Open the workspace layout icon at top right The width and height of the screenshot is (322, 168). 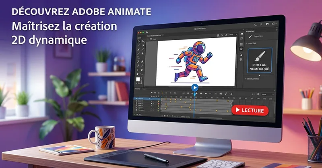point(267,24)
